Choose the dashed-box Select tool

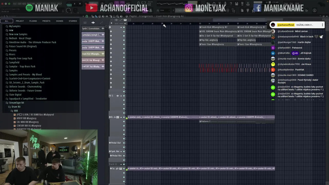(x=114, y=16)
